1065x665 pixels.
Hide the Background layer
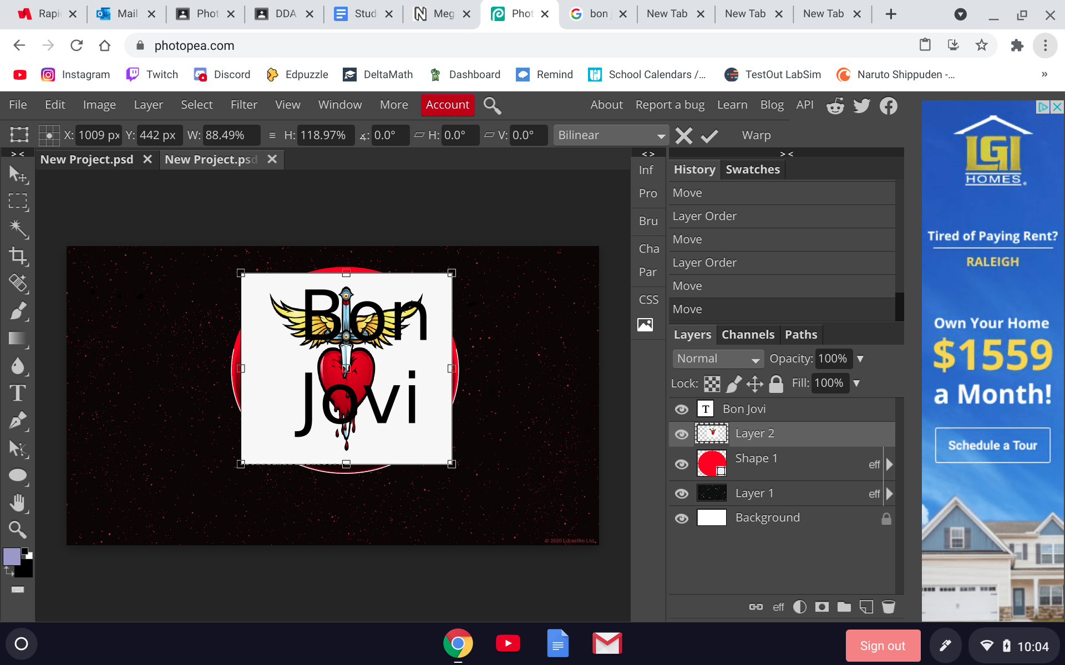coord(682,519)
